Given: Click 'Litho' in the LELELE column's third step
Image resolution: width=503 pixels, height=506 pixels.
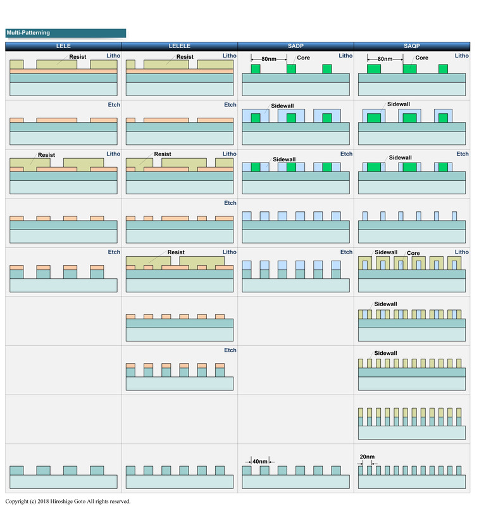Looking at the screenshot, I should point(230,154).
